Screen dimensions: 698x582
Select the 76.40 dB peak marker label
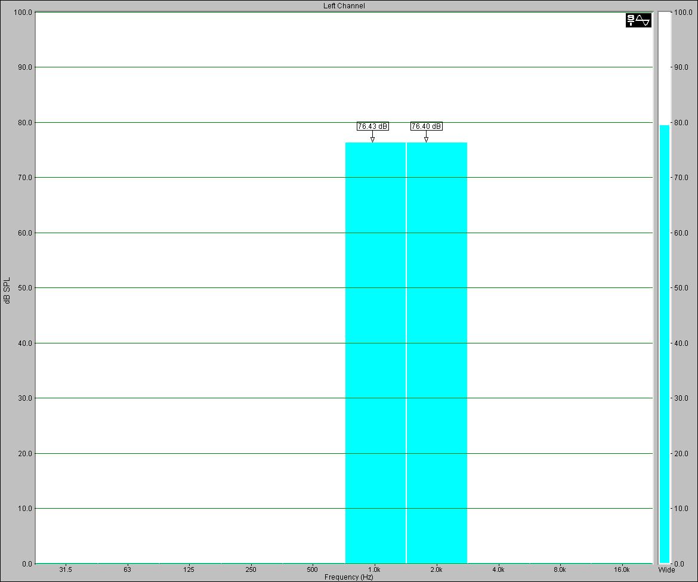(x=426, y=126)
